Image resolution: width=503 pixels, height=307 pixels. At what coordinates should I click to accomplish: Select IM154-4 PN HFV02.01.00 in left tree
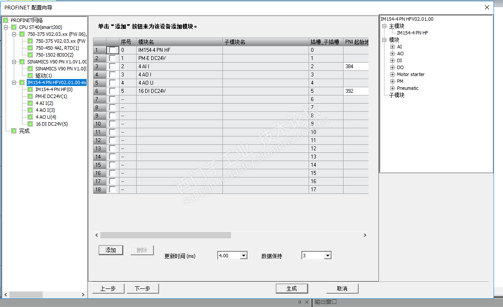click(x=56, y=82)
